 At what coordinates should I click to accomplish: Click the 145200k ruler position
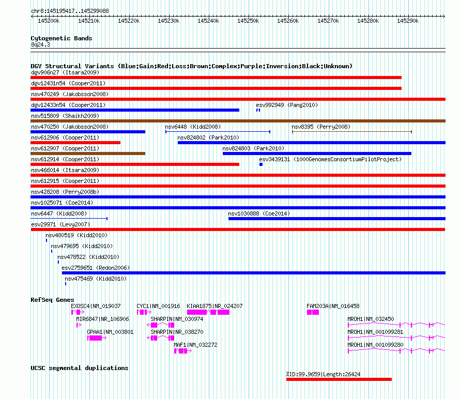49,21
